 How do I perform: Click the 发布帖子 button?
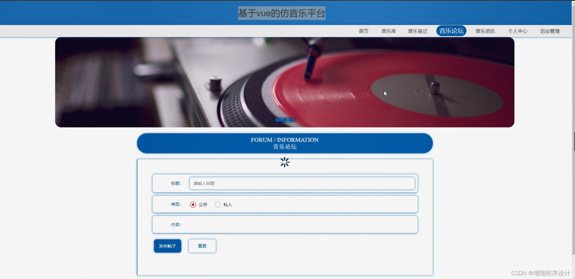click(167, 246)
